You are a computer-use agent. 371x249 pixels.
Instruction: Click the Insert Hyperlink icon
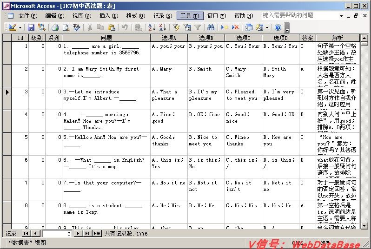pyautogui.click(x=138, y=27)
